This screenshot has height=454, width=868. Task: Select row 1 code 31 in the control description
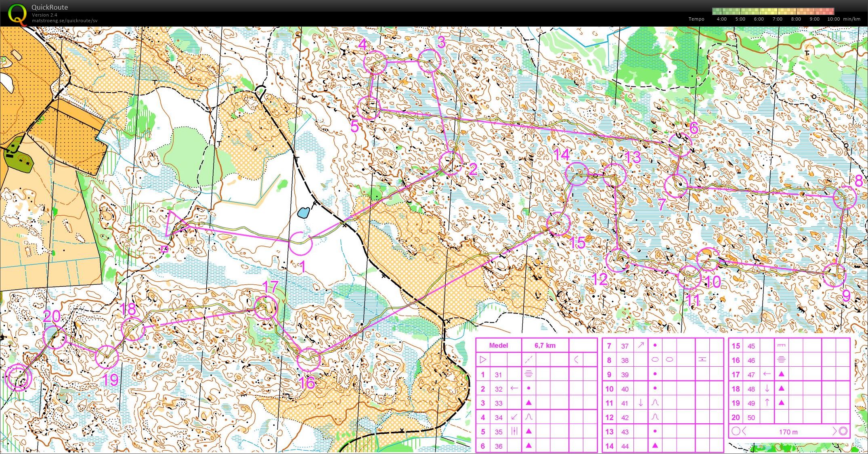(x=499, y=374)
